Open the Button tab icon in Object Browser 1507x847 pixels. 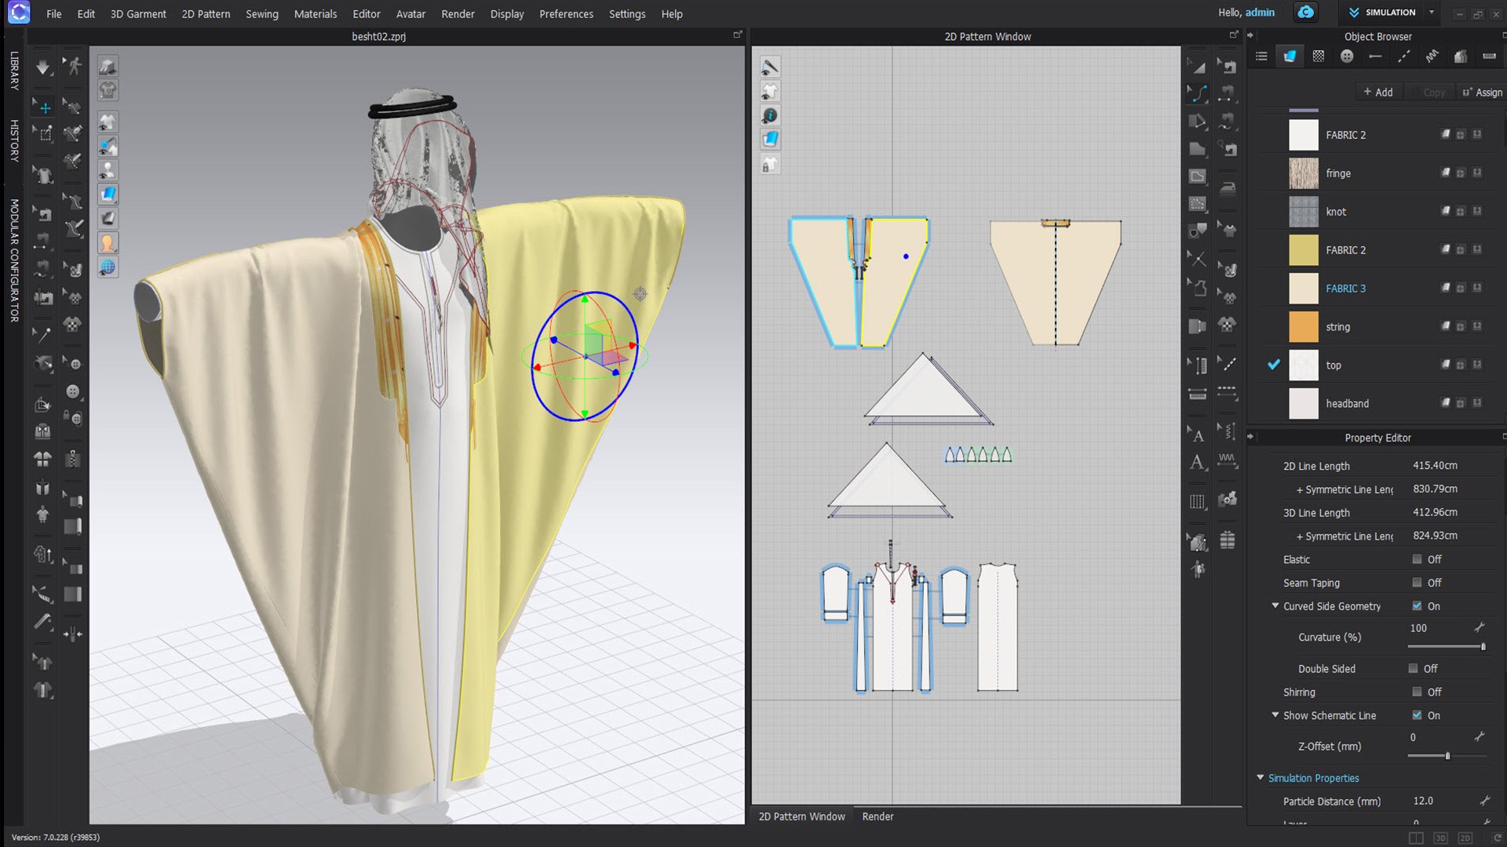[1347, 56]
